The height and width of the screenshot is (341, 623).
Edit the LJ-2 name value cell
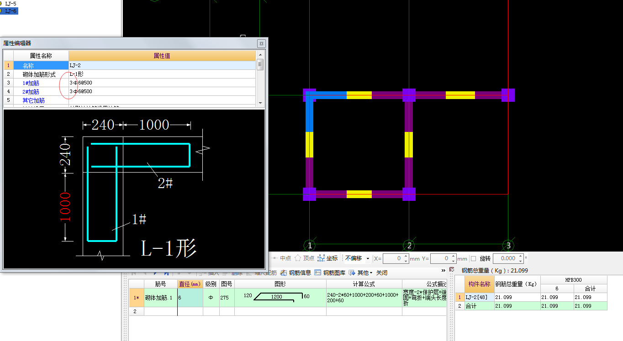click(x=162, y=65)
